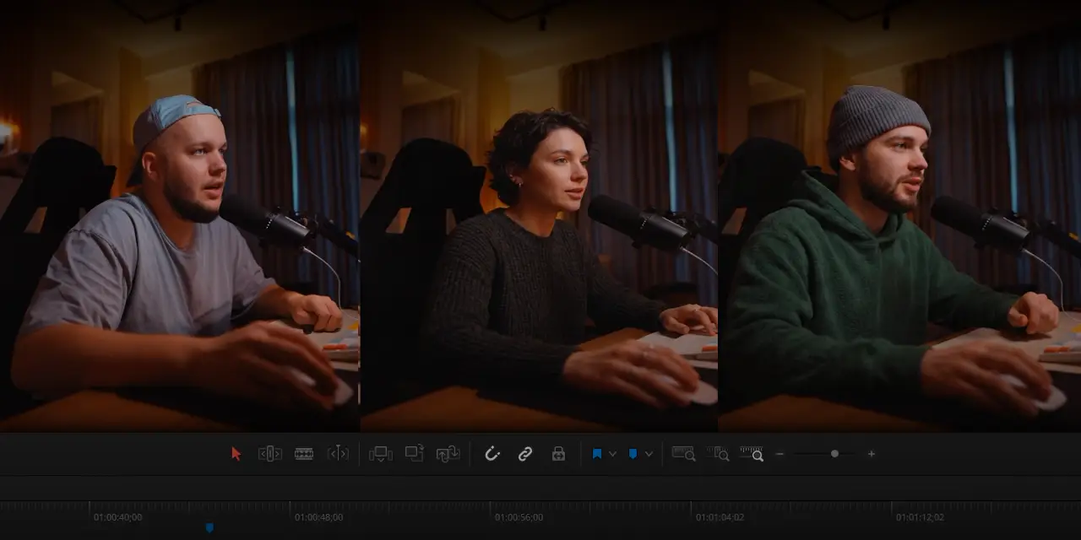1081x540 pixels.
Task: Click the Detail Zoom icon
Action: pos(718,454)
